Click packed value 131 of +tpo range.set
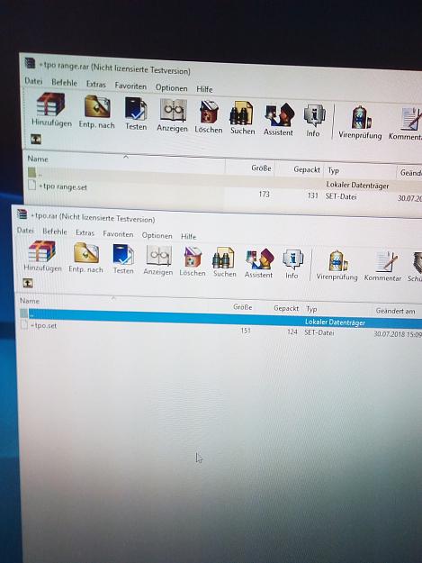Screen dimensions: 422x563 click(x=312, y=195)
